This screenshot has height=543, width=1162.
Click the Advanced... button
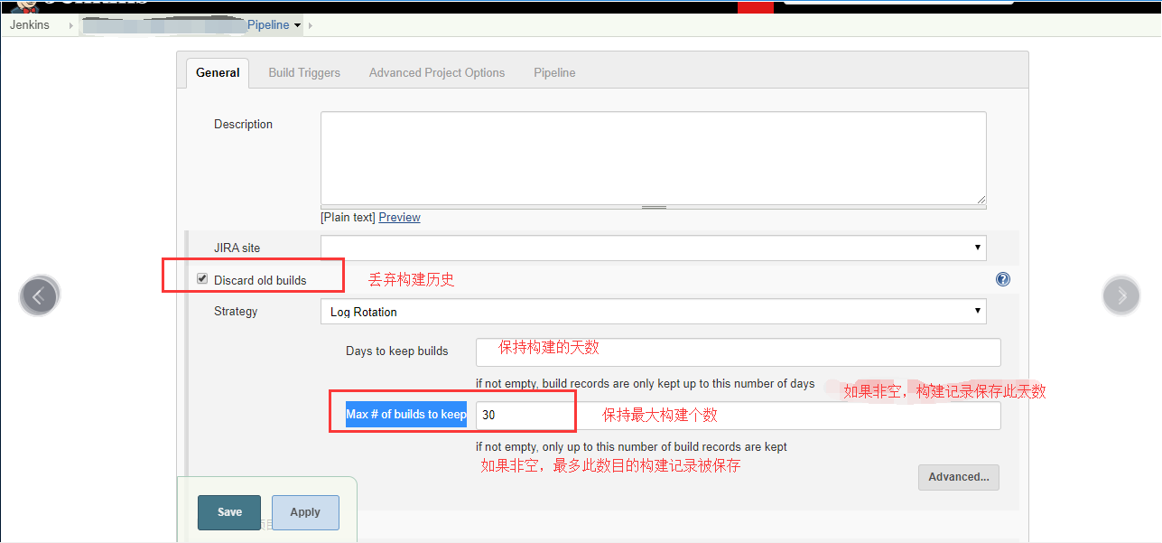click(959, 477)
